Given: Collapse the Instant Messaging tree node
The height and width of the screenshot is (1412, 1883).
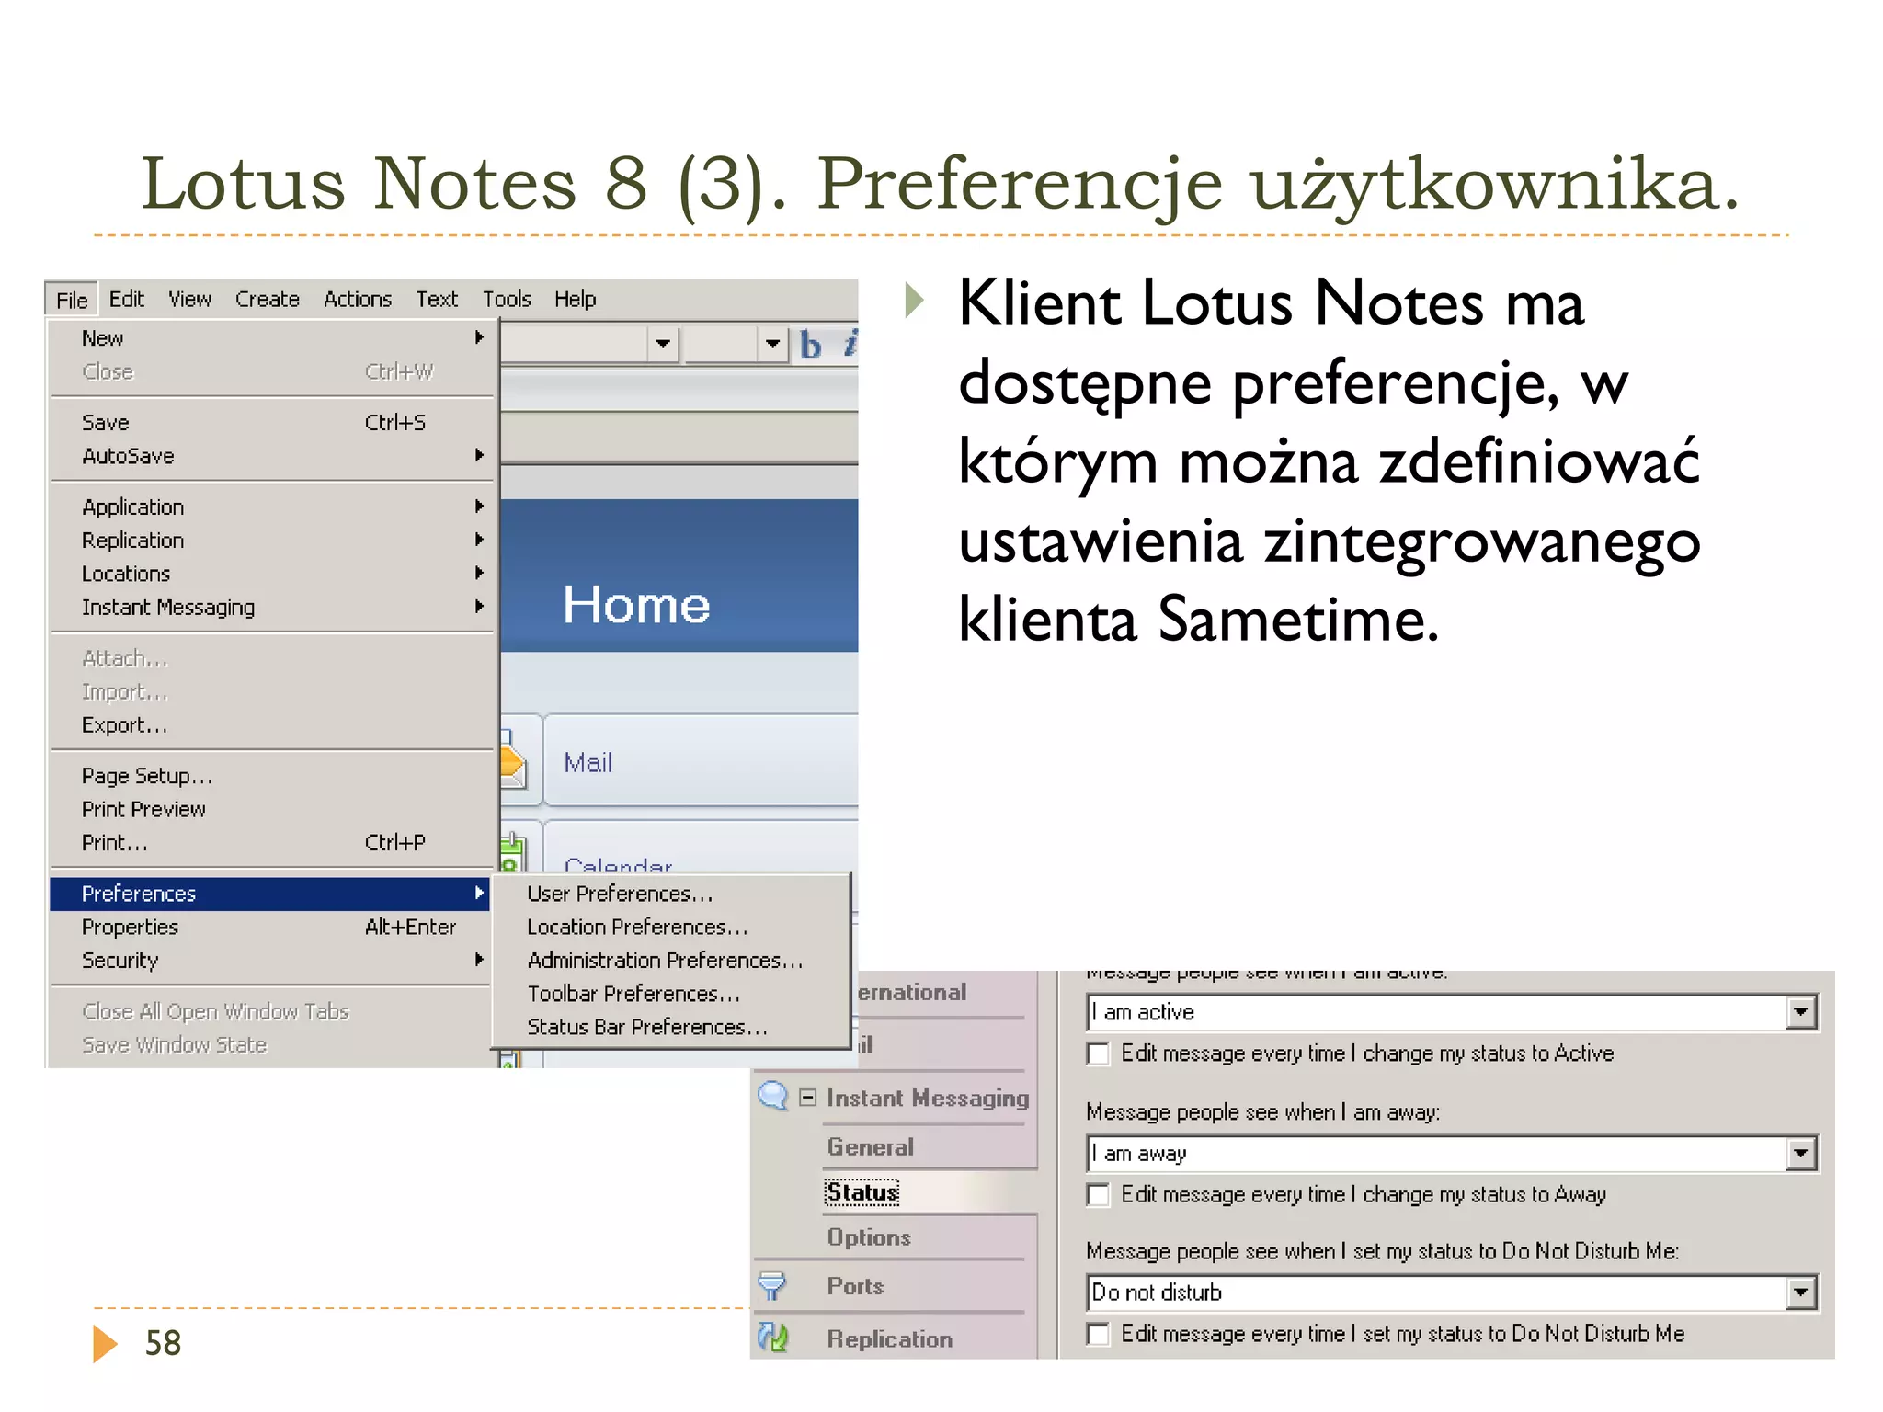Looking at the screenshot, I should point(807,1097).
